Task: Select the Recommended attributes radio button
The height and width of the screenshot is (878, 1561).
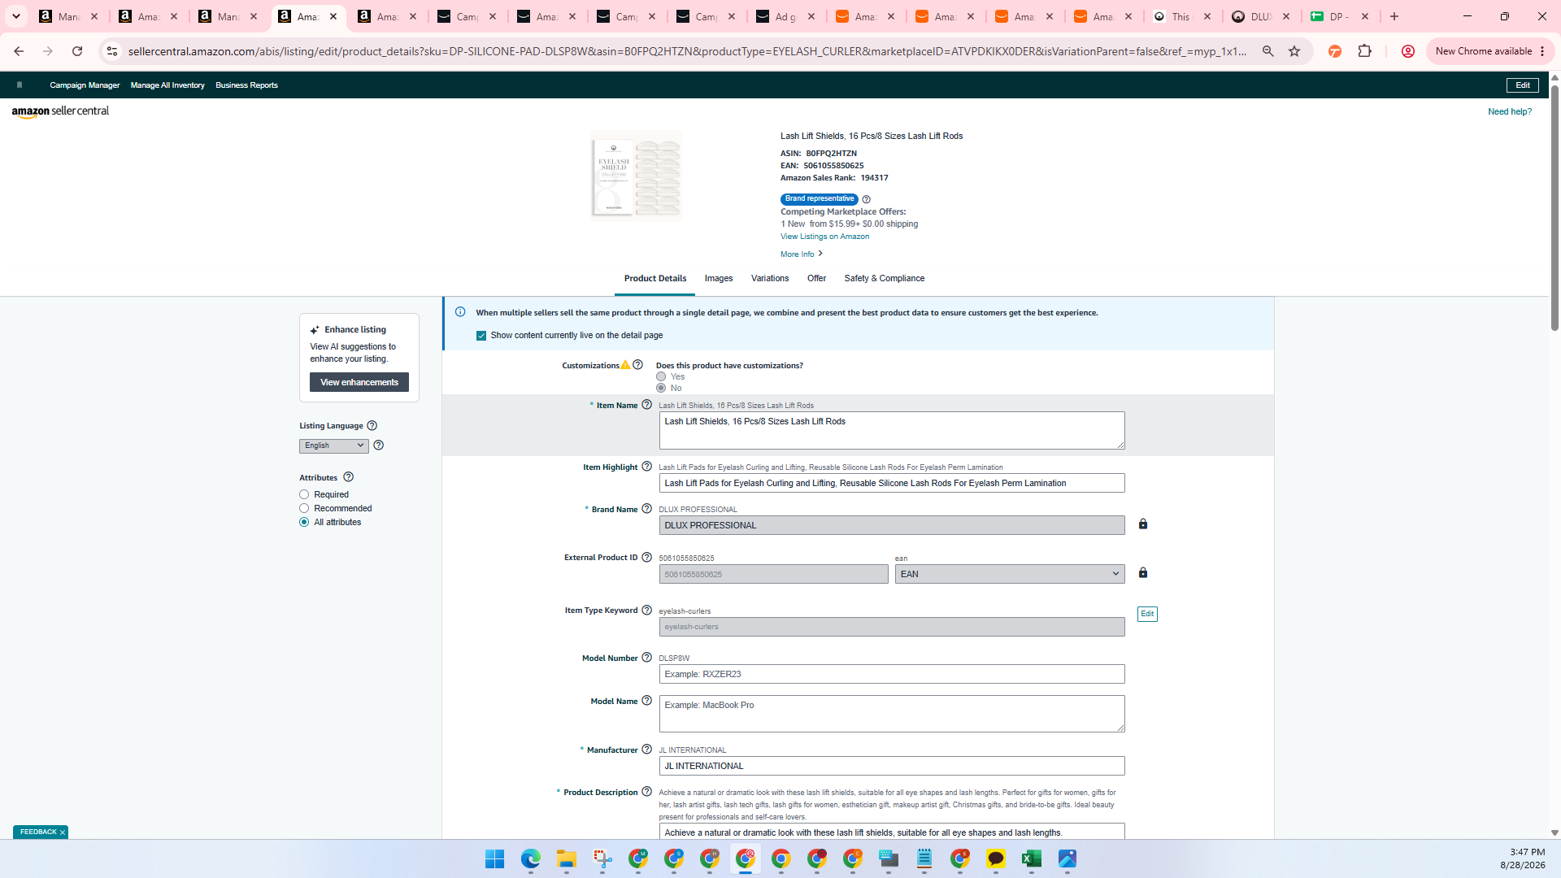Action: (x=304, y=508)
